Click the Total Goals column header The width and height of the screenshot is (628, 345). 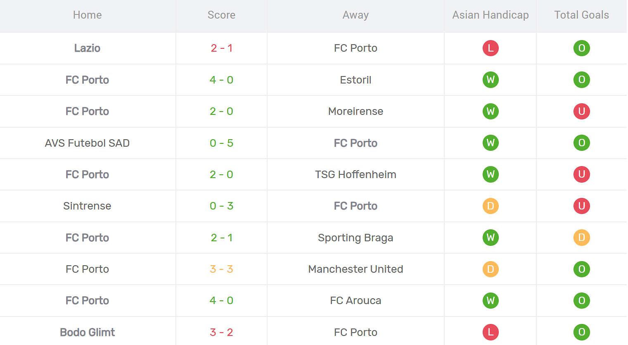581,15
